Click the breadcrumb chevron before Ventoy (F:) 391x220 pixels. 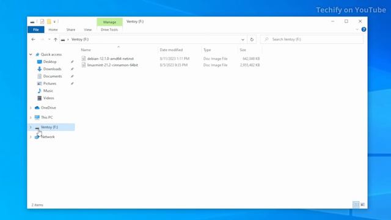[x=68, y=39]
